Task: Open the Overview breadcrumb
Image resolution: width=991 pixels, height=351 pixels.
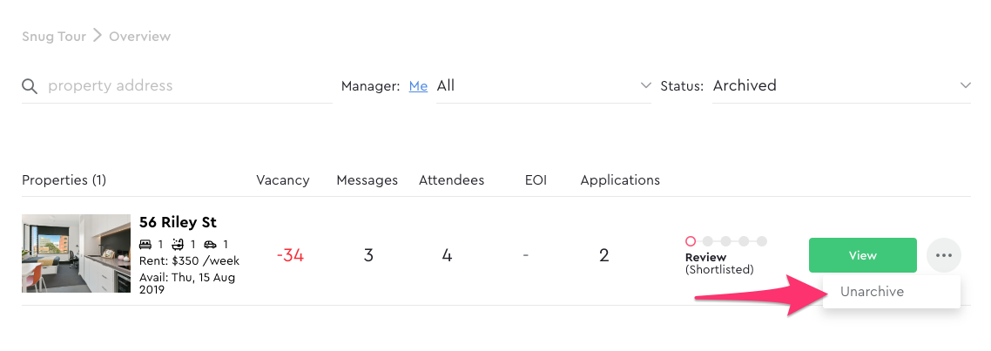Action: 139,36
